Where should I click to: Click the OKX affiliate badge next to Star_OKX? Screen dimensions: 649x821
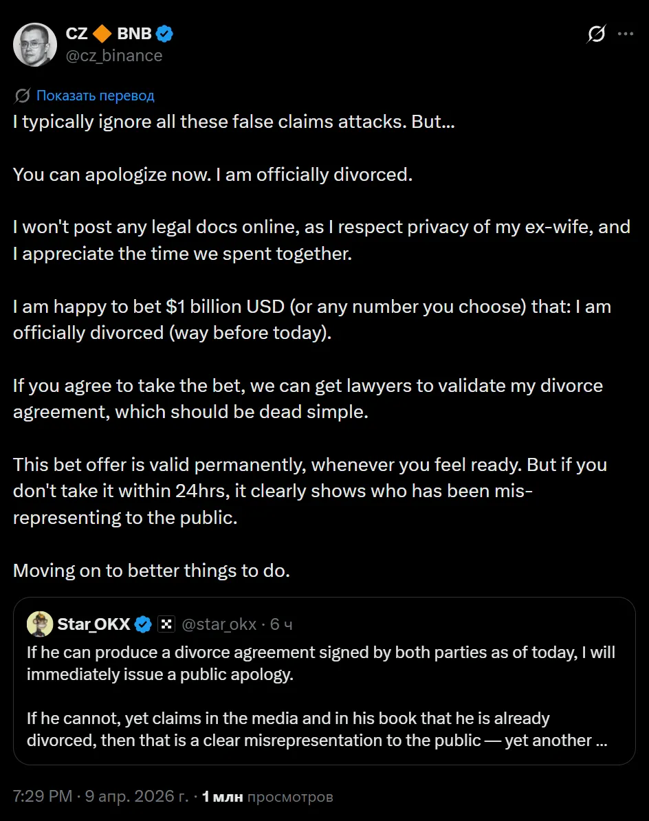(166, 624)
